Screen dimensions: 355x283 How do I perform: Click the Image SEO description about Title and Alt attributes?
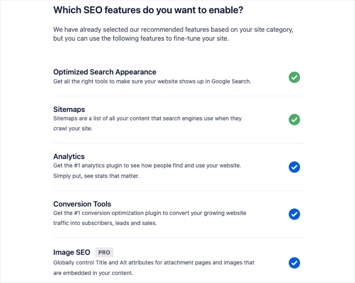pyautogui.click(x=153, y=267)
